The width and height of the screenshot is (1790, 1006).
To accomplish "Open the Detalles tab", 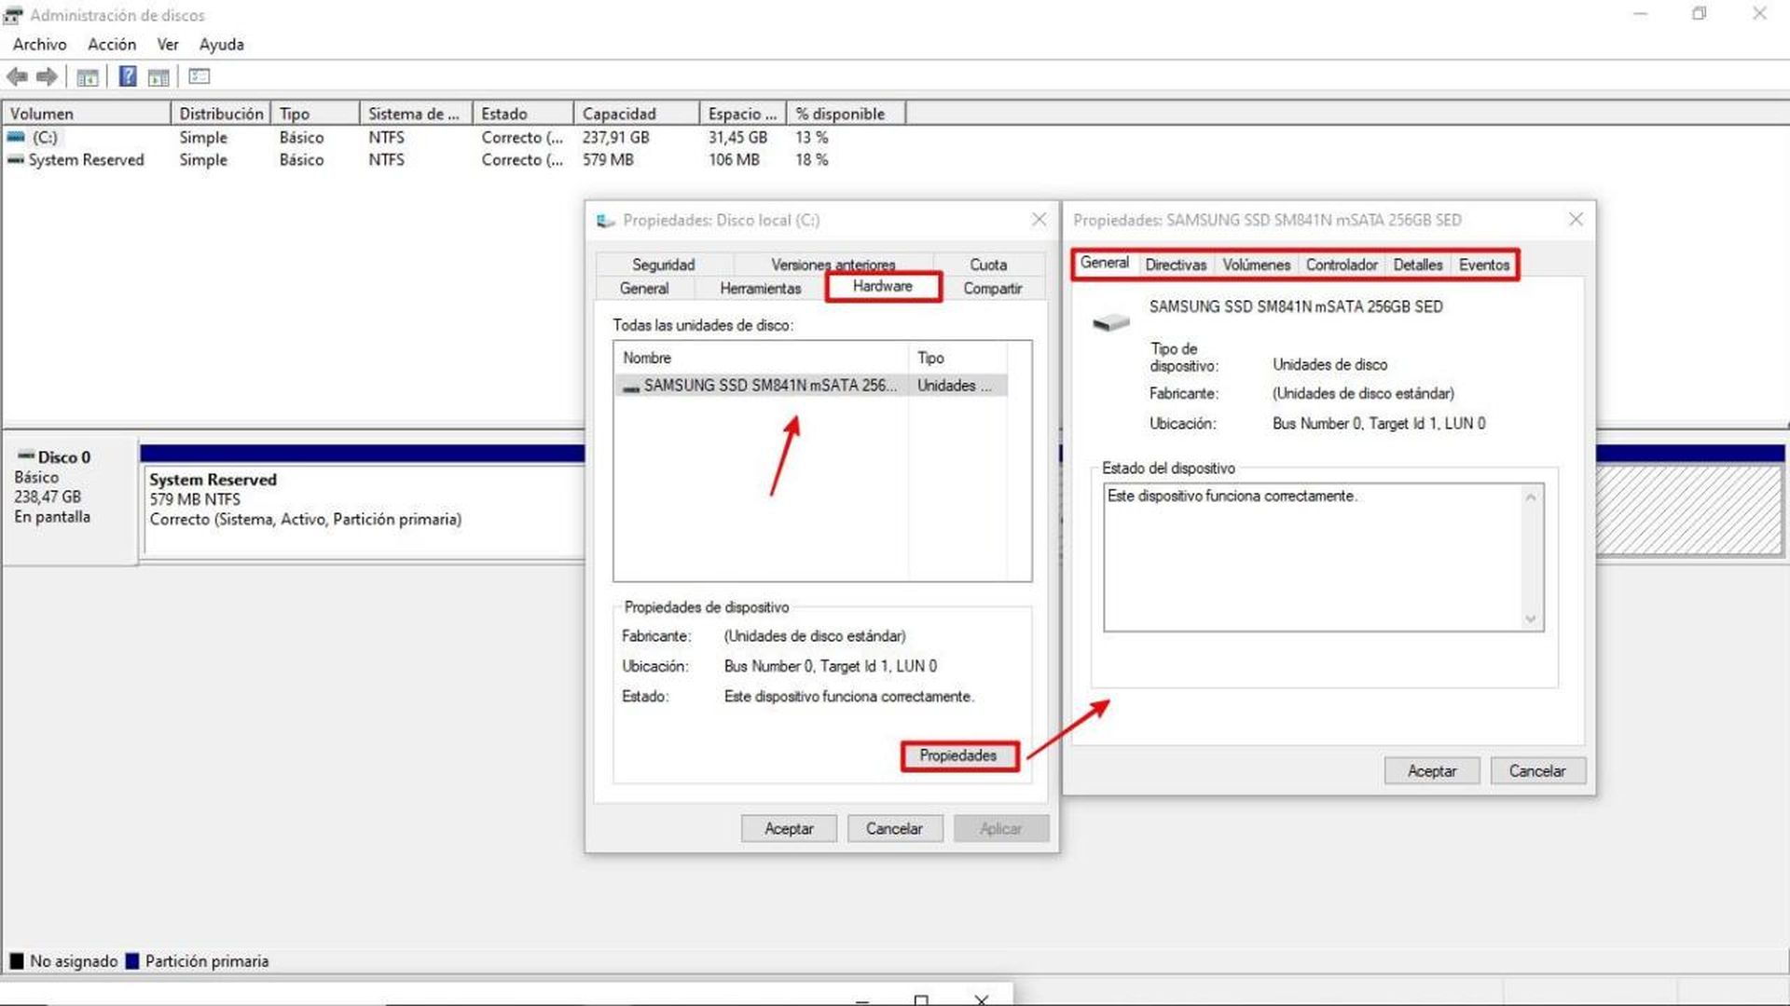I will pos(1416,265).
